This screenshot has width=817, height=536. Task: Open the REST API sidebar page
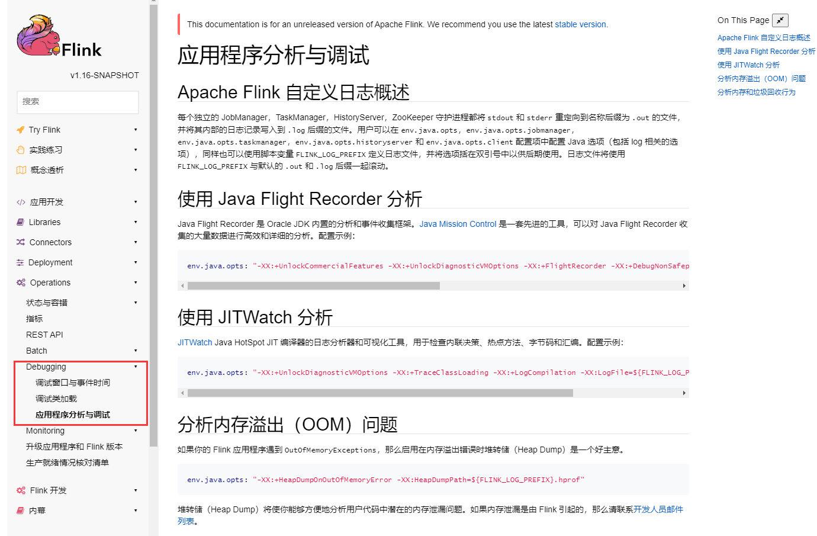point(44,335)
